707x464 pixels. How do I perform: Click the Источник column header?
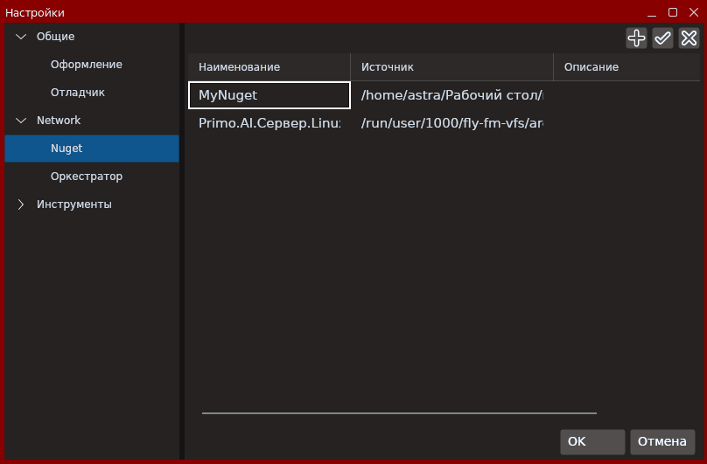click(x=451, y=67)
